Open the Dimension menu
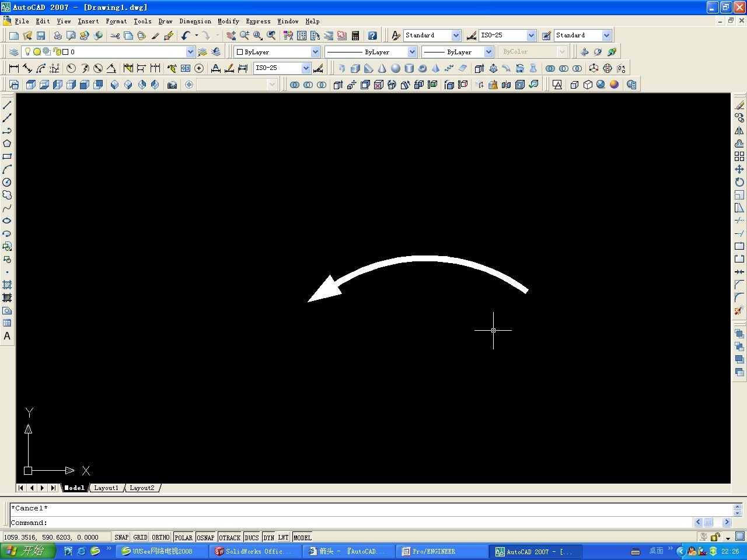The height and width of the screenshot is (560, 747). 196,21
